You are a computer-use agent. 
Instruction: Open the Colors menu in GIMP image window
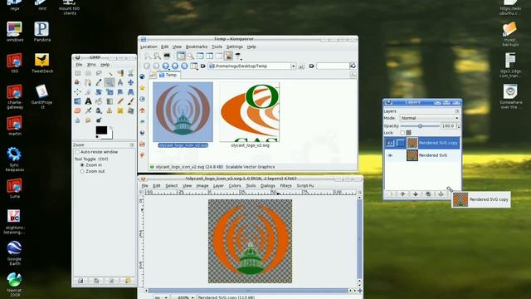point(235,186)
